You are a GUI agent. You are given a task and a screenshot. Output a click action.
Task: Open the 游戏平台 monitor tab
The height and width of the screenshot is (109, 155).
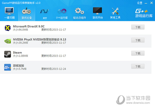pos(98,13)
